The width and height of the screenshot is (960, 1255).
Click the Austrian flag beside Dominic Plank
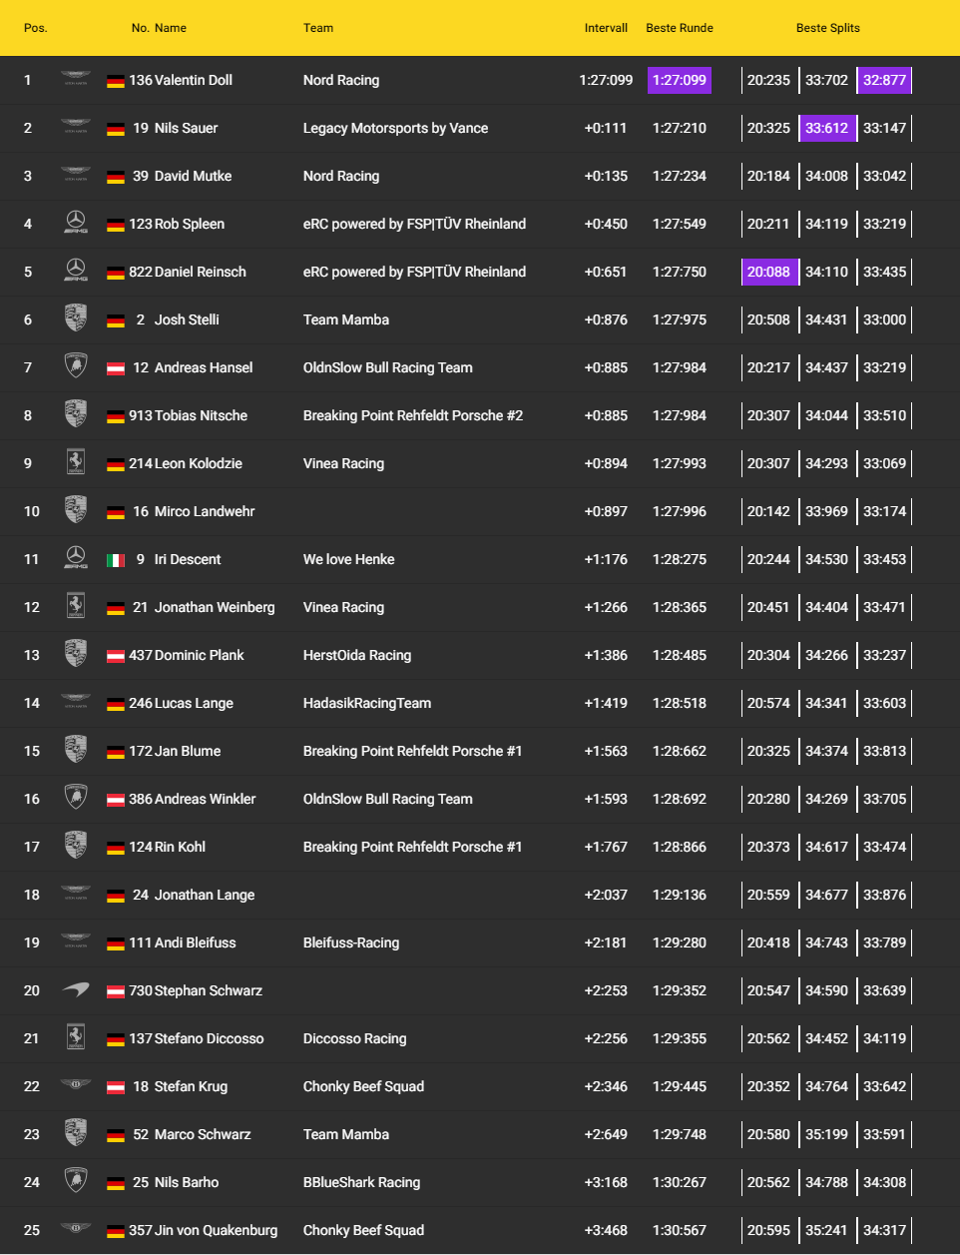(116, 656)
